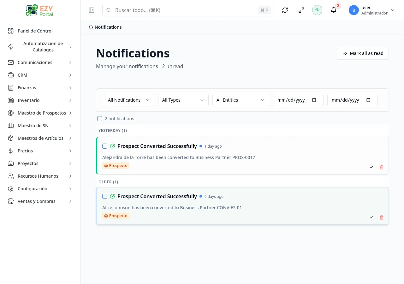Click the envelope icon for Comunicaciones
The height and width of the screenshot is (284, 404).
click(x=11, y=62)
